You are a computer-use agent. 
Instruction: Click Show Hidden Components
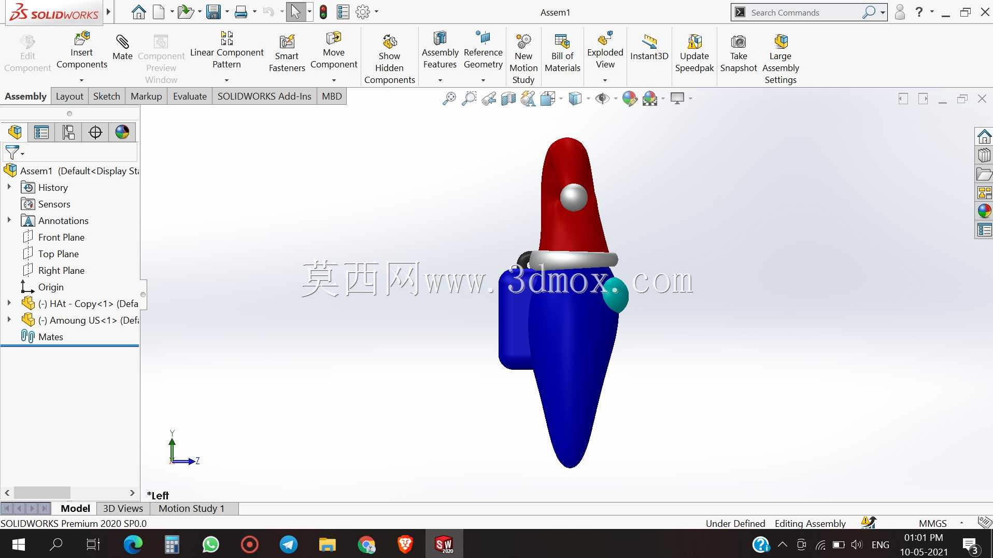click(x=389, y=59)
